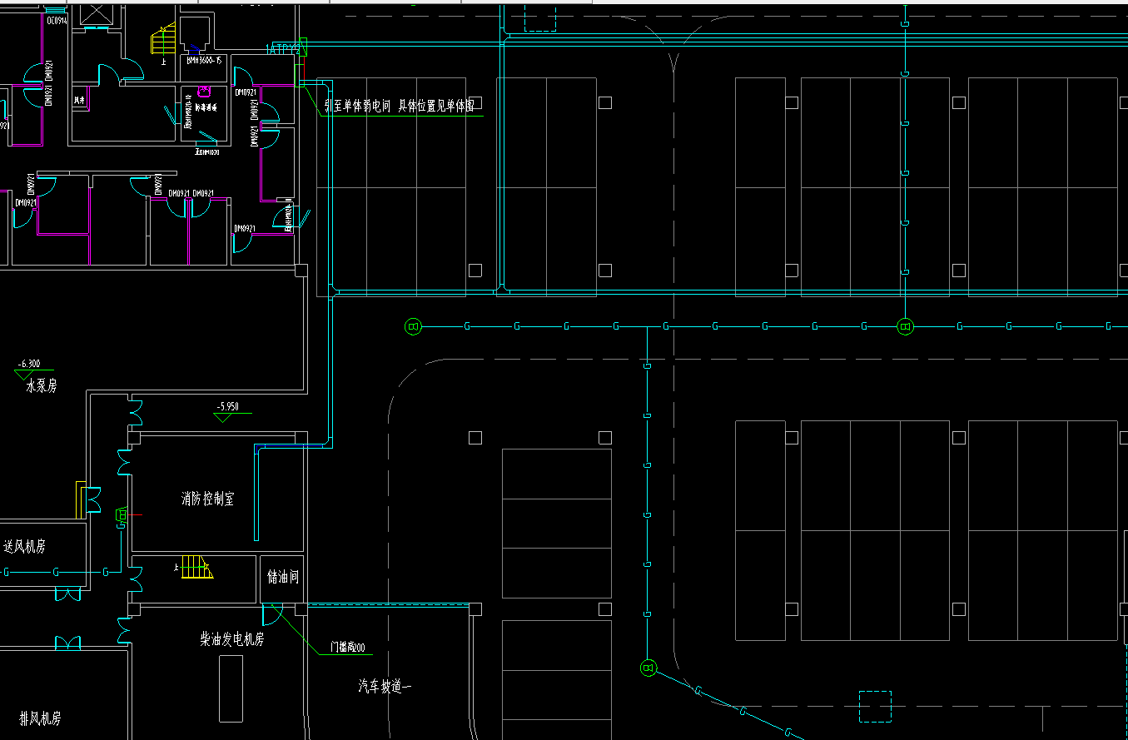Click green device symbol on fire control room wall
Viewport: 1128px width, 740px height.
tap(122, 517)
